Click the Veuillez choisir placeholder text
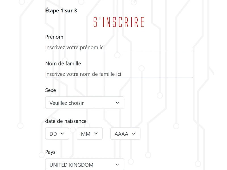The height and width of the screenshot is (170, 227). 67,103
